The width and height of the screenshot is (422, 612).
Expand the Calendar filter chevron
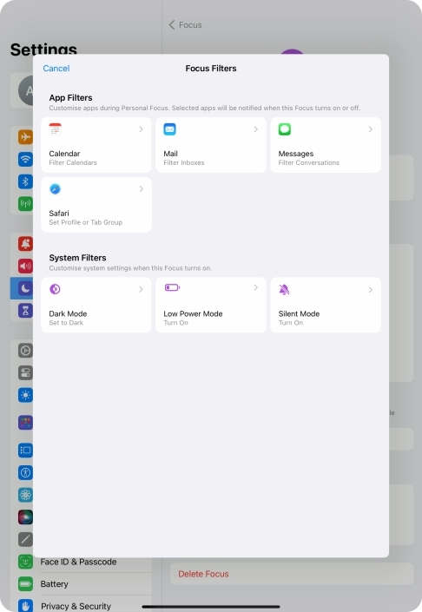coord(141,129)
